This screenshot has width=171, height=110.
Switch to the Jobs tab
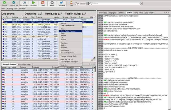coord(3,9)
